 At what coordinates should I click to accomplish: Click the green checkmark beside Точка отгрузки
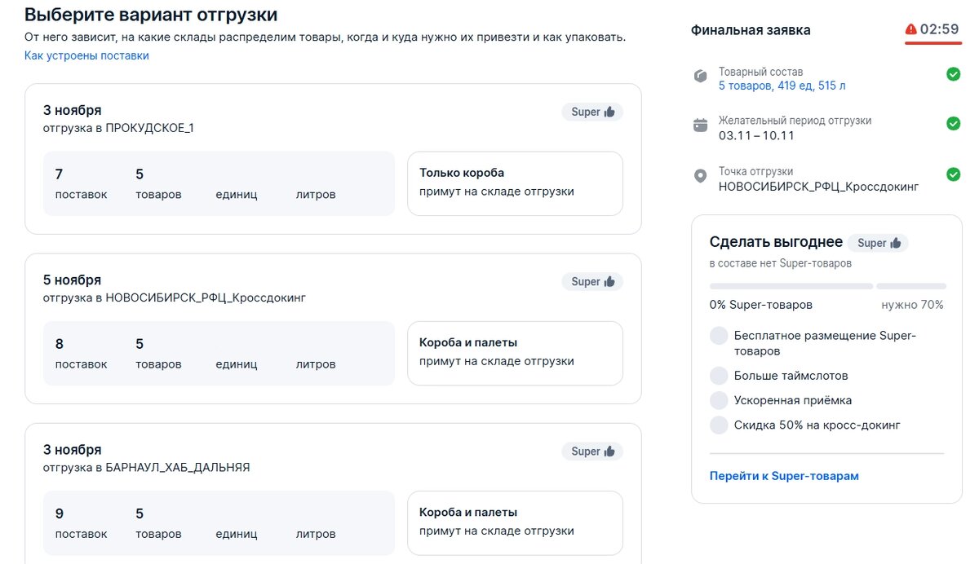pos(953,173)
